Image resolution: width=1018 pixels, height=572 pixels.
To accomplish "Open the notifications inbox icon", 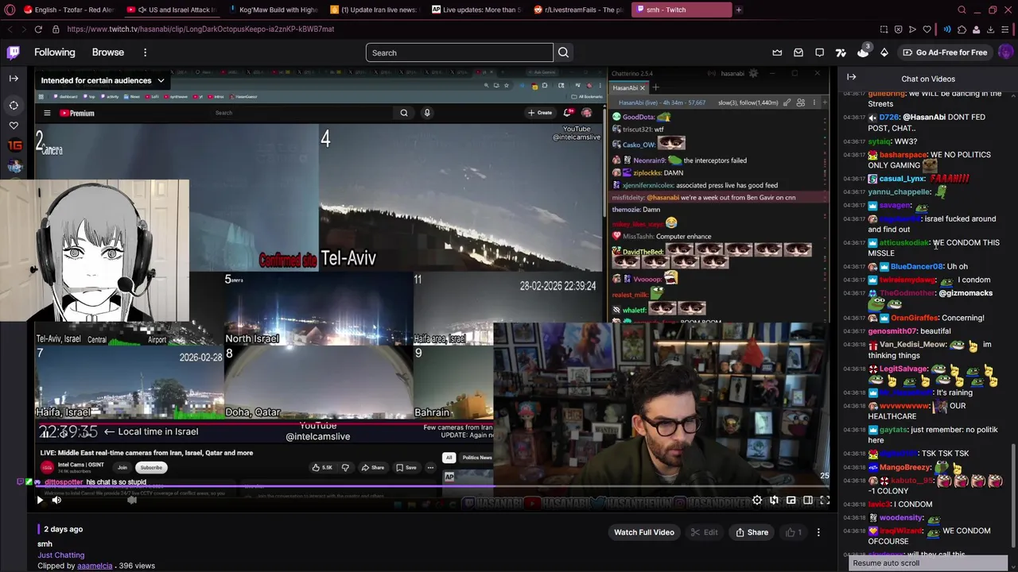I will pyautogui.click(x=798, y=52).
